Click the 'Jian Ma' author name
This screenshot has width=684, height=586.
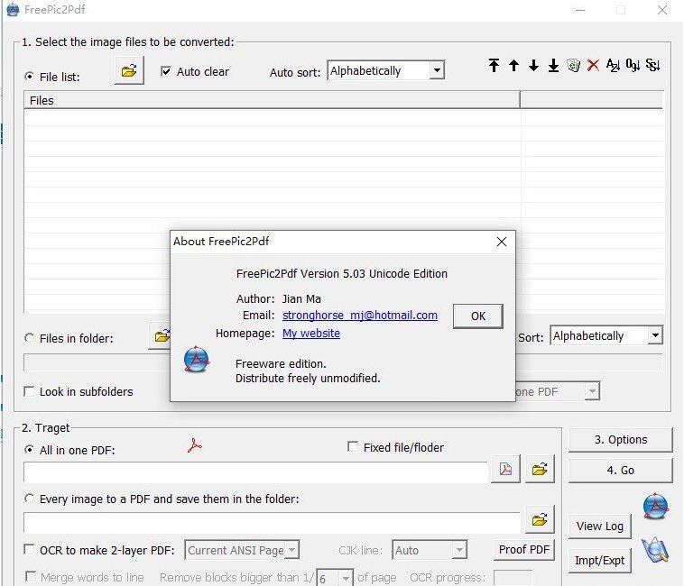(301, 299)
